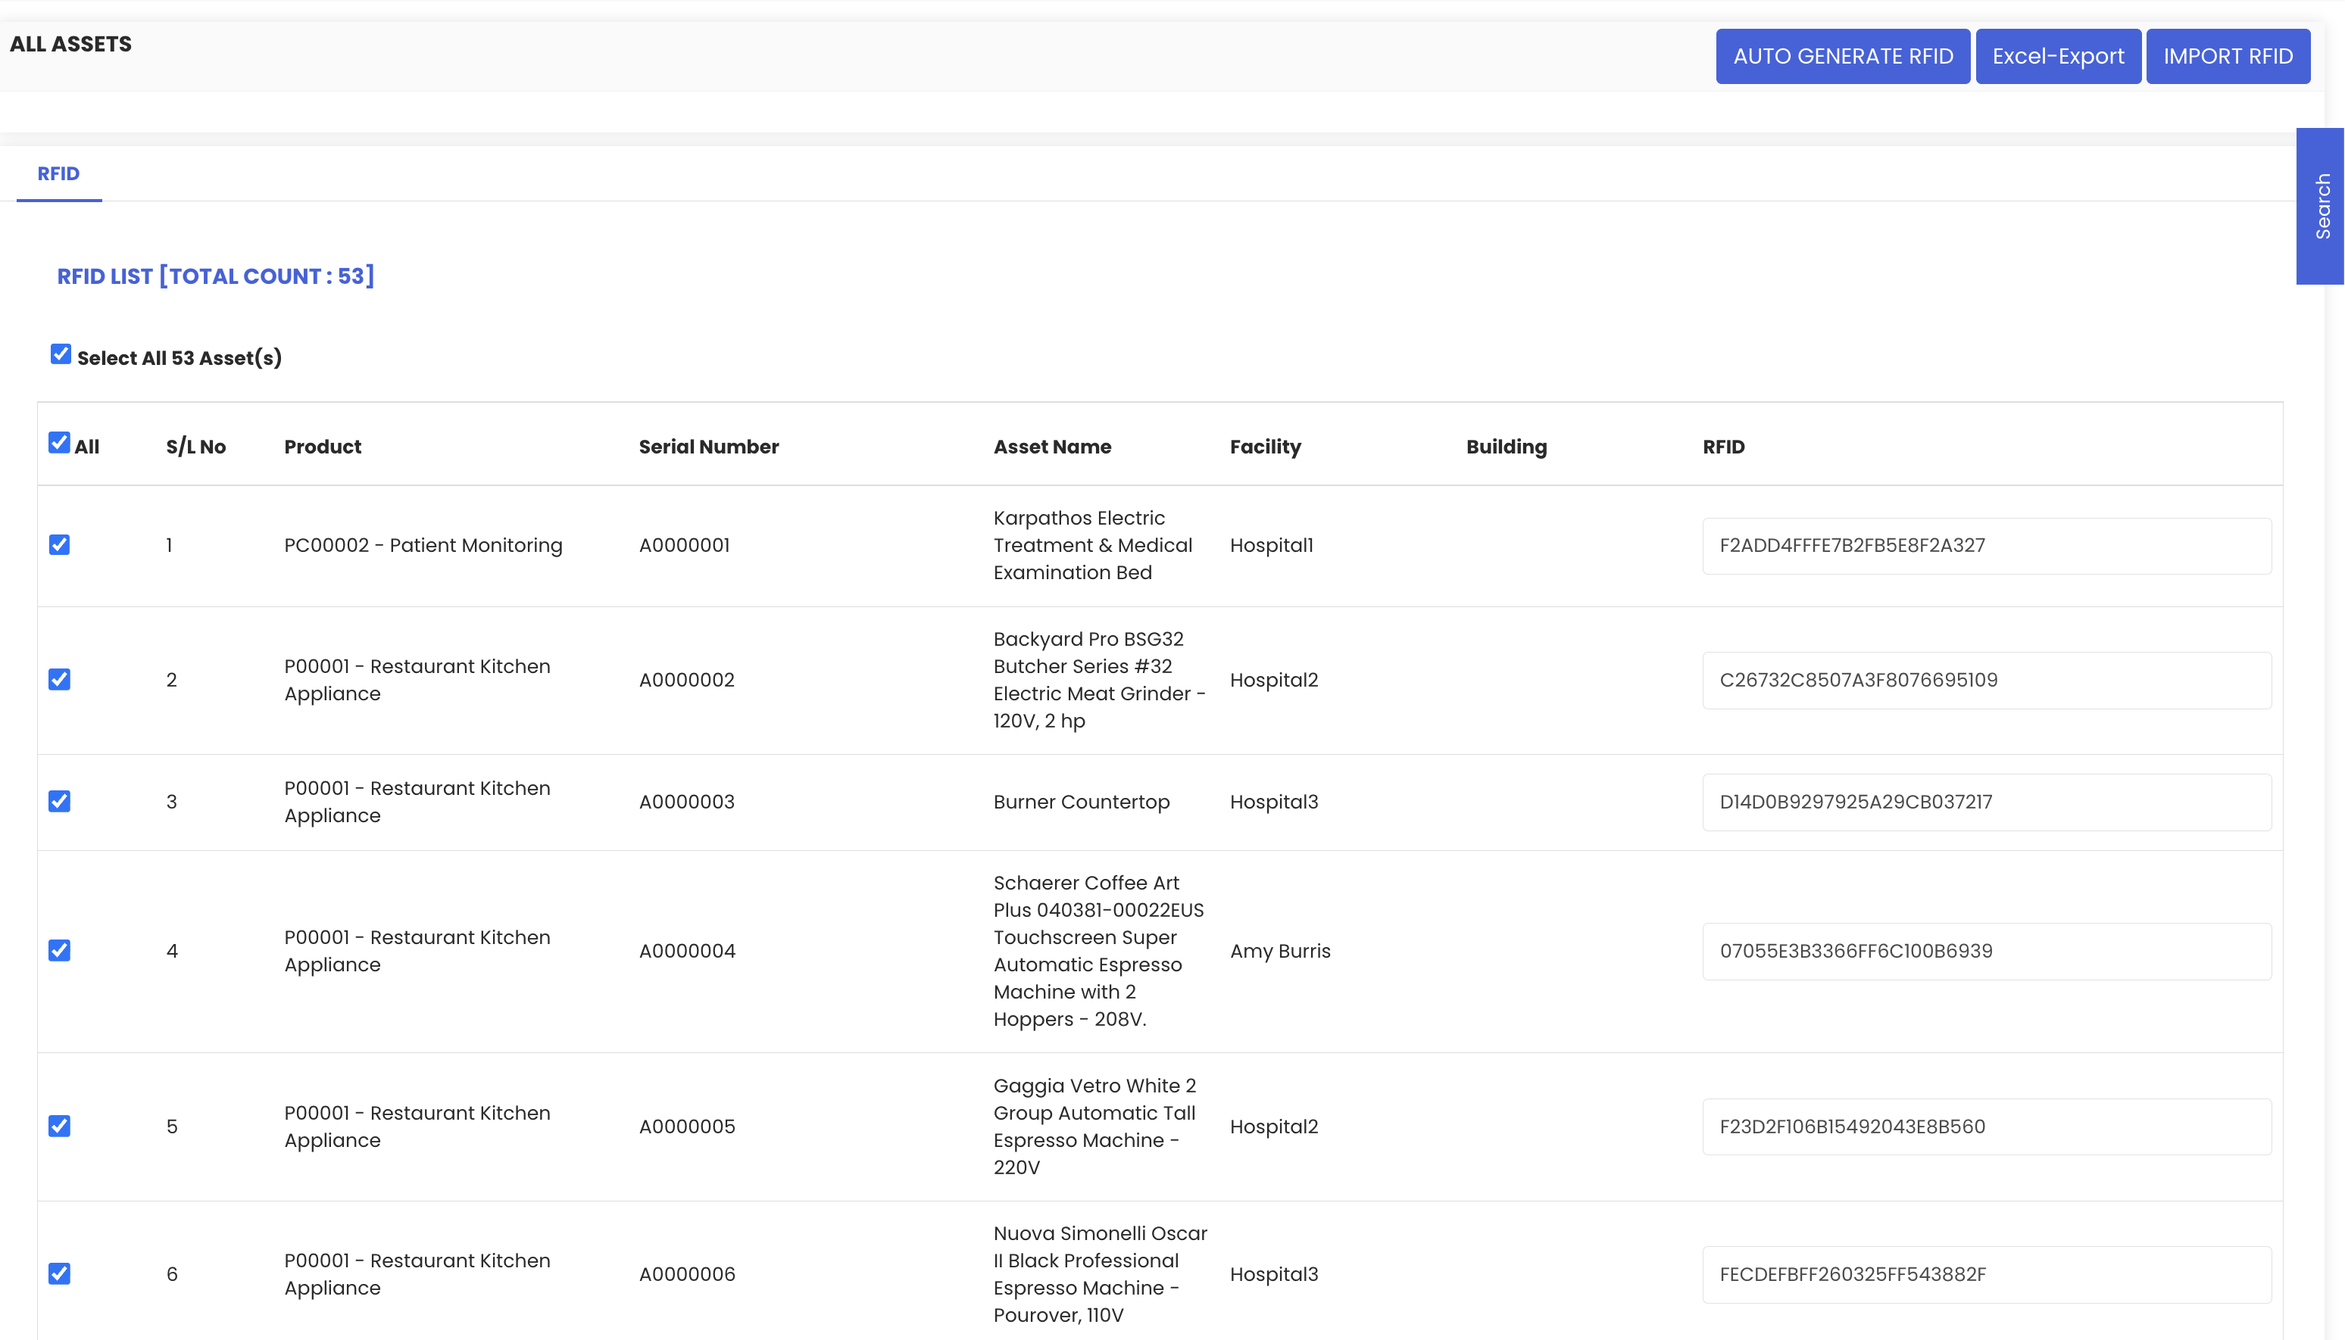The image size is (2345, 1340).
Task: Click the Excel-Export button
Action: 2058,56
